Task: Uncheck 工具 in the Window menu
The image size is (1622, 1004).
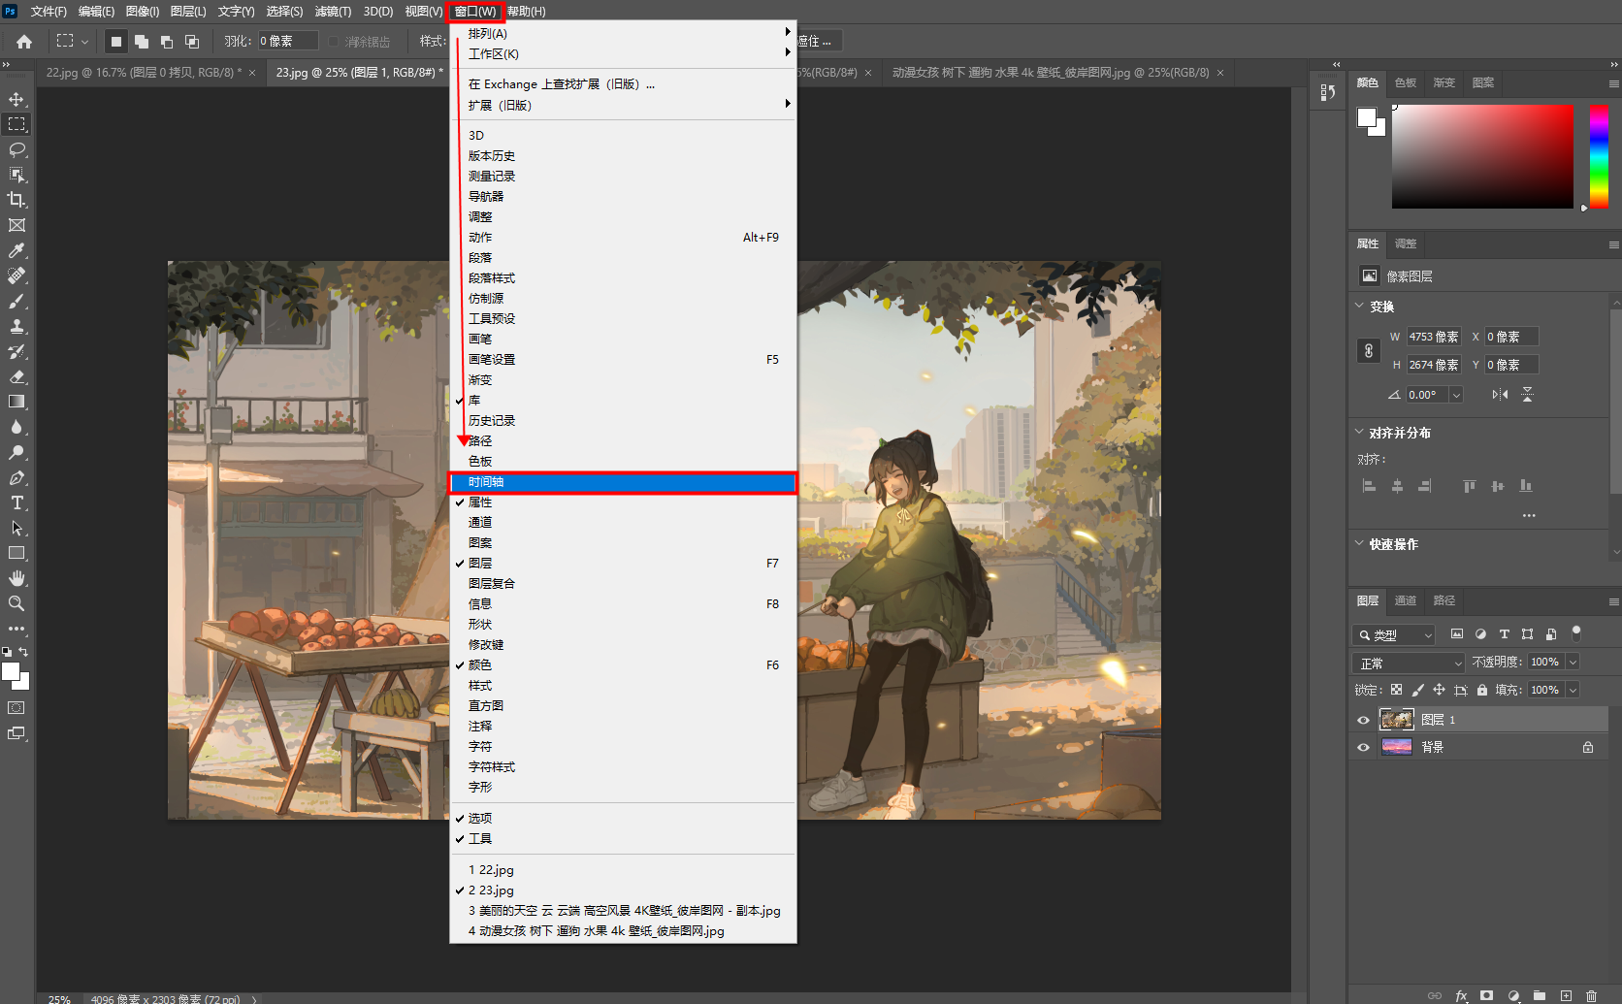Action: tap(623, 839)
